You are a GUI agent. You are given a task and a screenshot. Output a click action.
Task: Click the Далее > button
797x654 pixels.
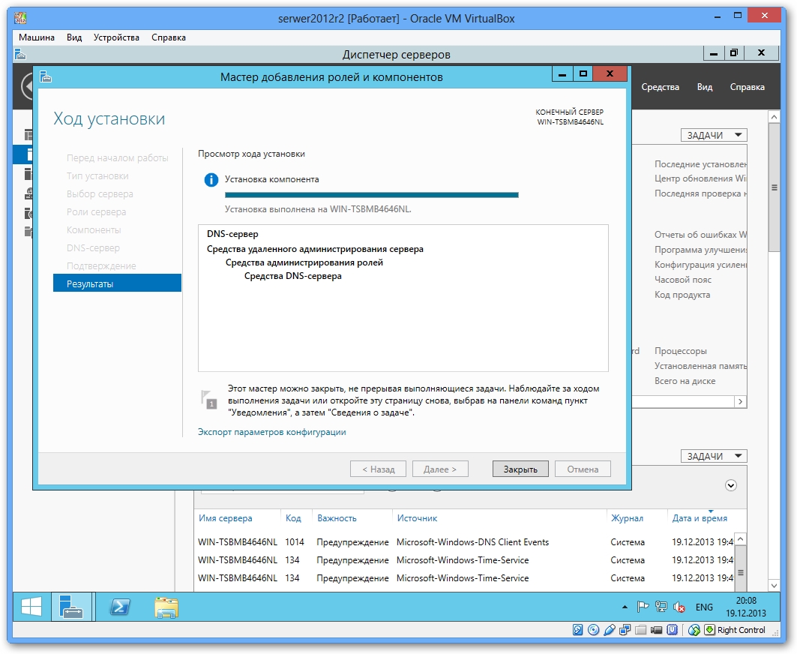tap(440, 469)
